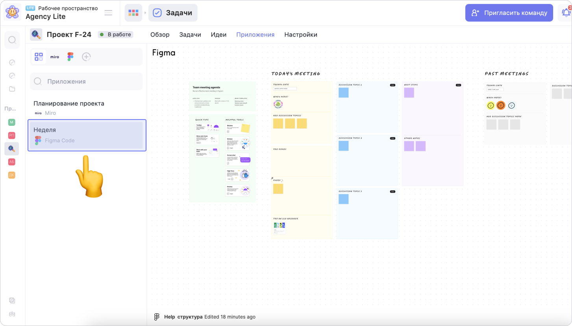
Task: Switch to the Обзор tab
Action: (160, 35)
